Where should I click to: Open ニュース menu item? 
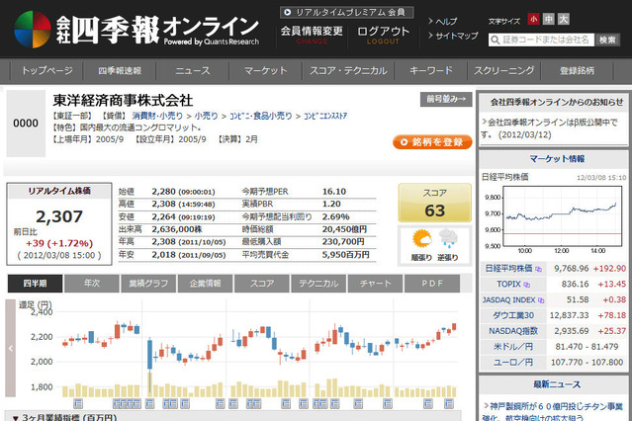click(193, 71)
